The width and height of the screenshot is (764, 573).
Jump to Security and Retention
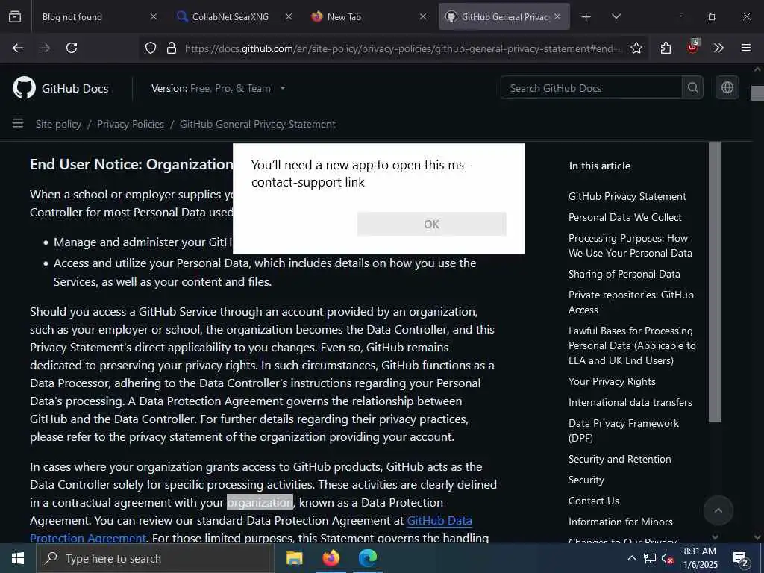(620, 459)
